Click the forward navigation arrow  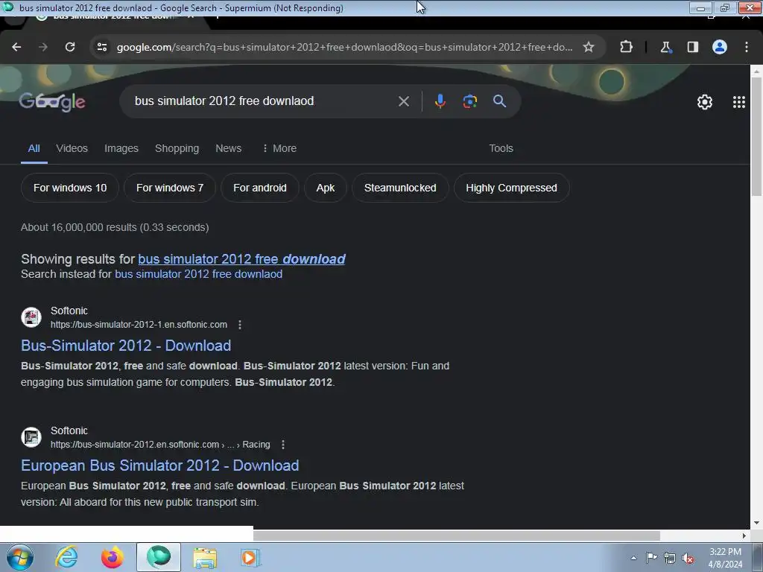43,47
